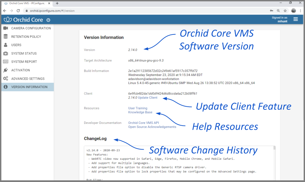Open the Users page

tap(28, 45)
